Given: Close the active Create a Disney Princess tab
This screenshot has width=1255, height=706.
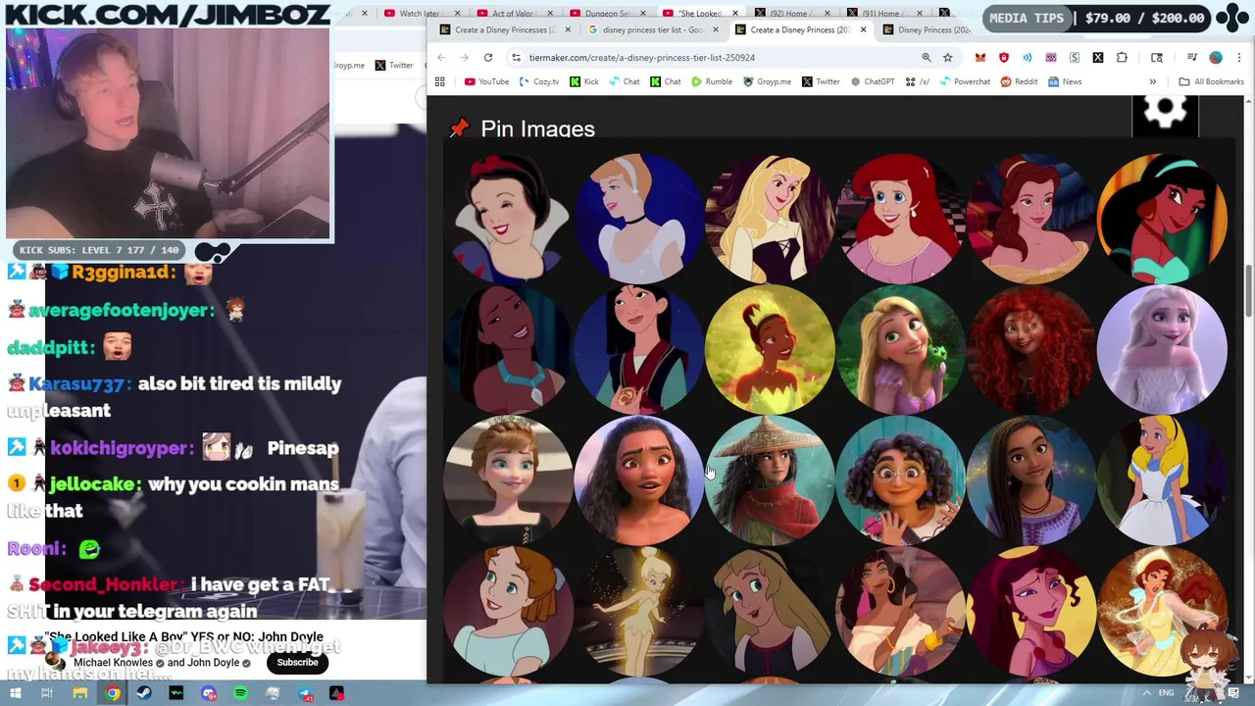Looking at the screenshot, I should (x=863, y=29).
